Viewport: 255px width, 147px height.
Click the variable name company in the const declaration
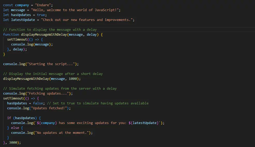pyautogui.click(x=22, y=5)
